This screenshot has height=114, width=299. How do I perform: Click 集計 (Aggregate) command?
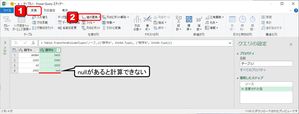267,22
